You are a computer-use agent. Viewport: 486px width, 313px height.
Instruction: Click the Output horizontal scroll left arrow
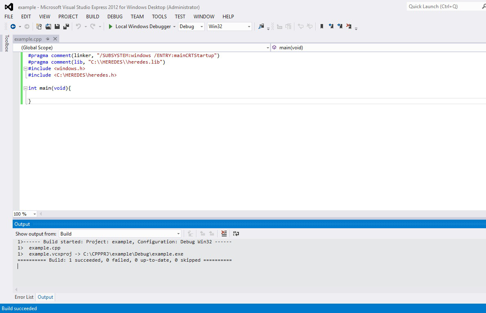(16, 290)
